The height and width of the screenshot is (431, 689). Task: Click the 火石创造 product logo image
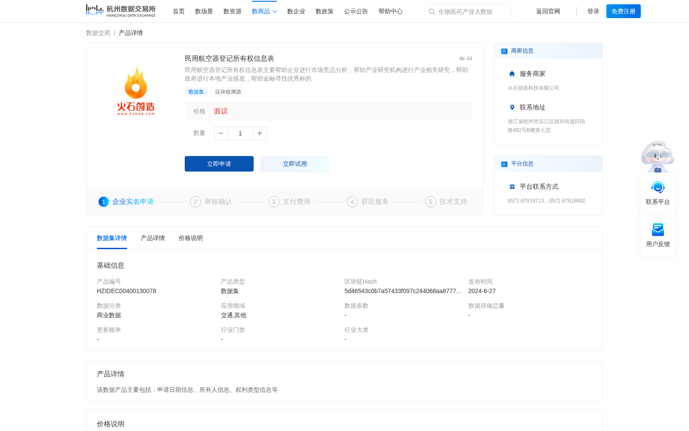136,91
